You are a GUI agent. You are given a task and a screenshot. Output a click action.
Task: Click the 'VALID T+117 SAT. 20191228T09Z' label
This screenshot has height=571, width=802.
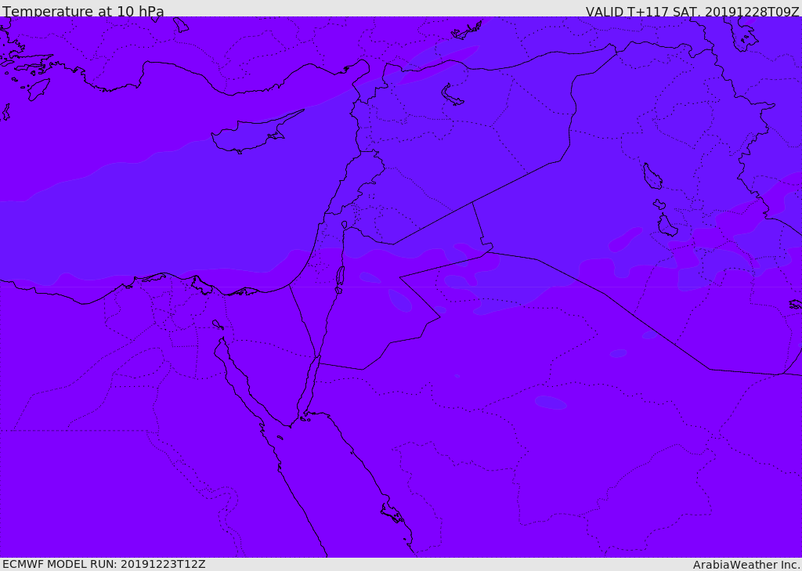(x=692, y=12)
